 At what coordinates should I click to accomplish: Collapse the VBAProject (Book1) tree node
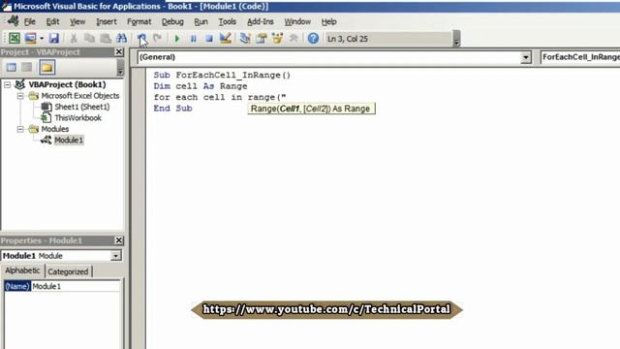tap(7, 84)
